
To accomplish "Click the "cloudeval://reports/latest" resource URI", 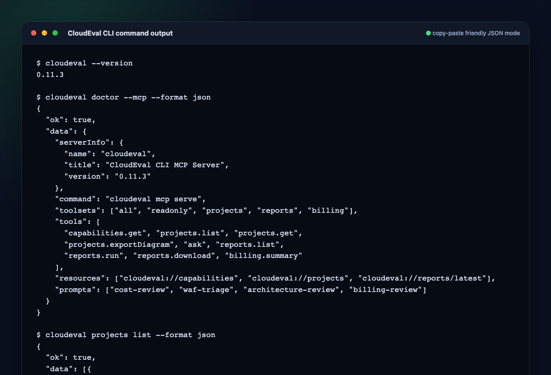I will (422, 278).
